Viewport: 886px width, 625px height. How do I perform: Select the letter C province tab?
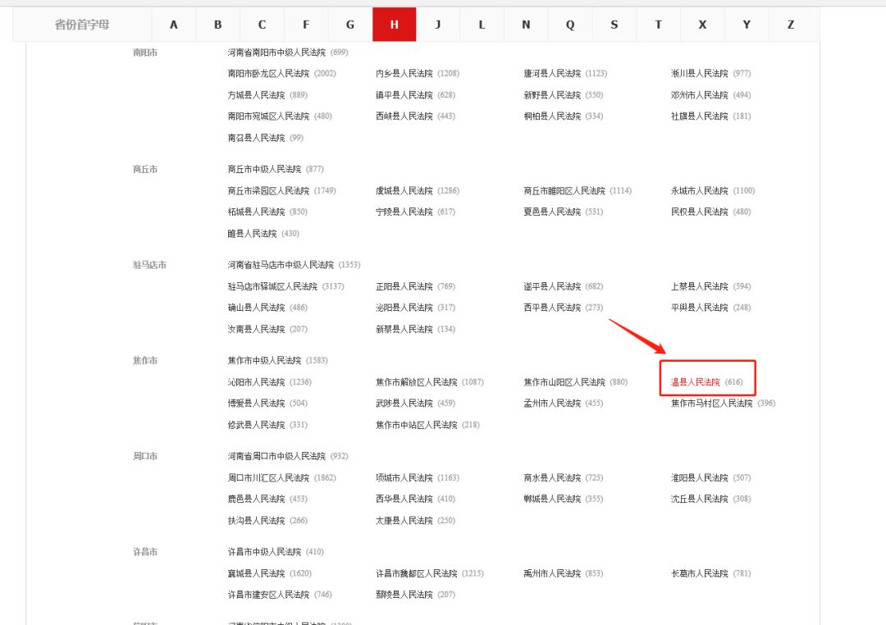click(x=262, y=25)
